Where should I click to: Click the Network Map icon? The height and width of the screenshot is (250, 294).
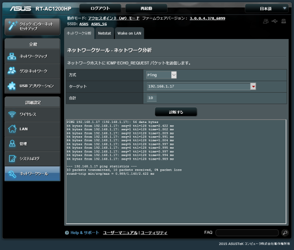pos(11,56)
